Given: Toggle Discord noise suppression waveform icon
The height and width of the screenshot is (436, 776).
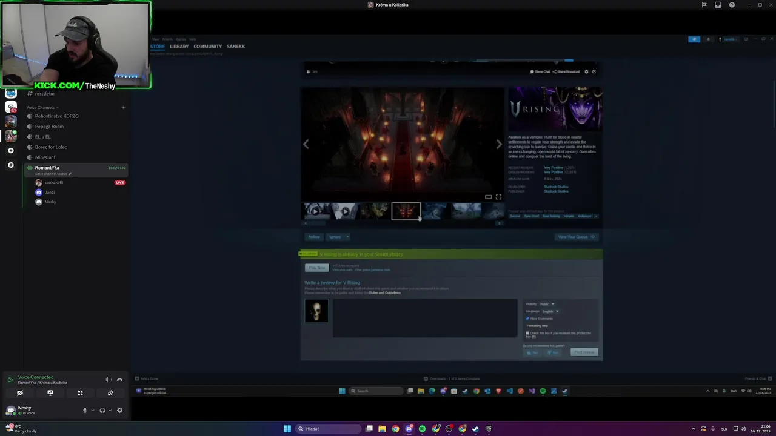Looking at the screenshot, I should coord(109,380).
